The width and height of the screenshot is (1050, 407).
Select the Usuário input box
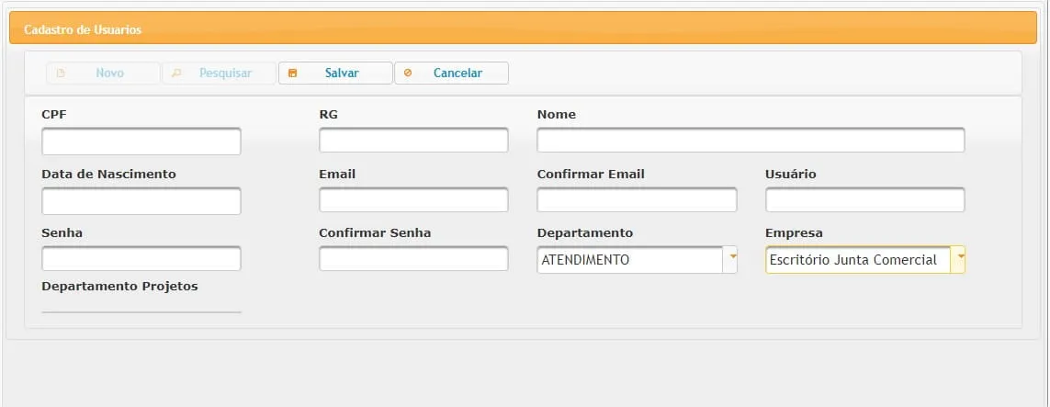[864, 200]
